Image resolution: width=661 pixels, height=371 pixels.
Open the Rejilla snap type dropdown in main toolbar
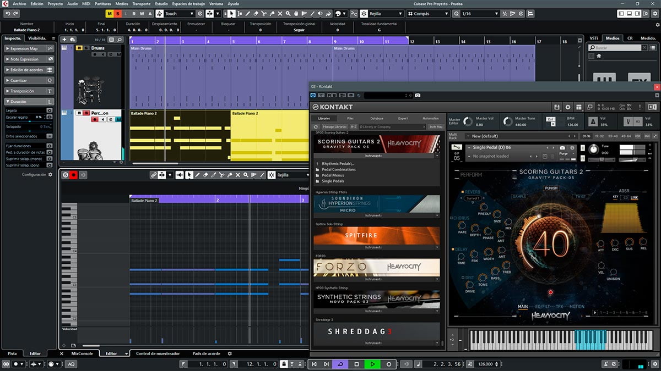tap(387, 13)
